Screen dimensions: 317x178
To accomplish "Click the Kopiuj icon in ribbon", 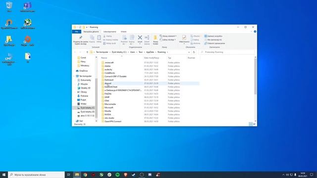I will pyautogui.click(x=92, y=38).
